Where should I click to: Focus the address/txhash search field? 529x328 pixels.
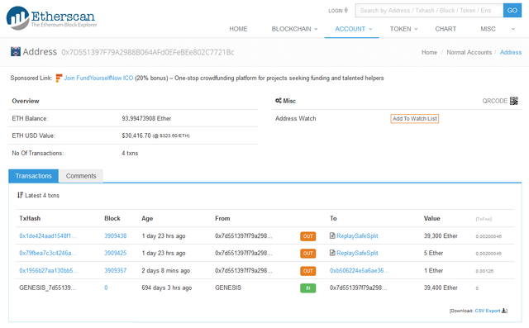point(429,11)
